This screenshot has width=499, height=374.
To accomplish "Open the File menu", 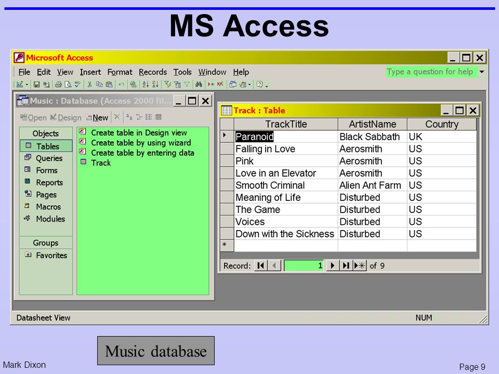I will point(24,72).
